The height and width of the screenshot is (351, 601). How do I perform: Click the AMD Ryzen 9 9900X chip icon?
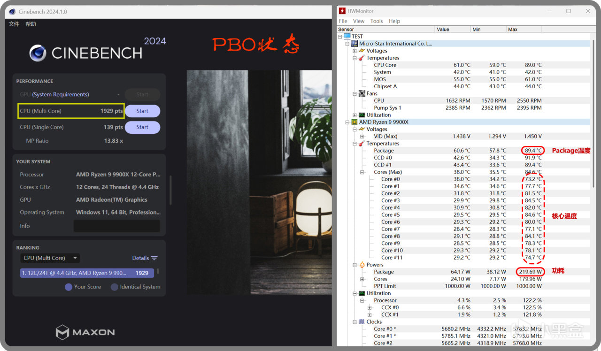point(354,122)
